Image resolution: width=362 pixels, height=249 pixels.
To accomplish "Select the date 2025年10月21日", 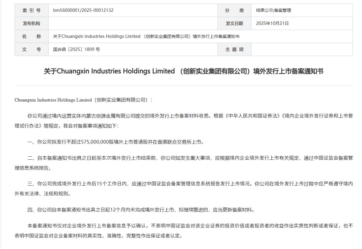I will pyautogui.click(x=272, y=23).
